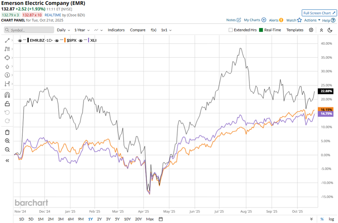
Task: Click the purple XLI color swatch
Action: point(88,40)
